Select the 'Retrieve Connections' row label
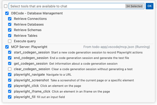 coord(30,19)
